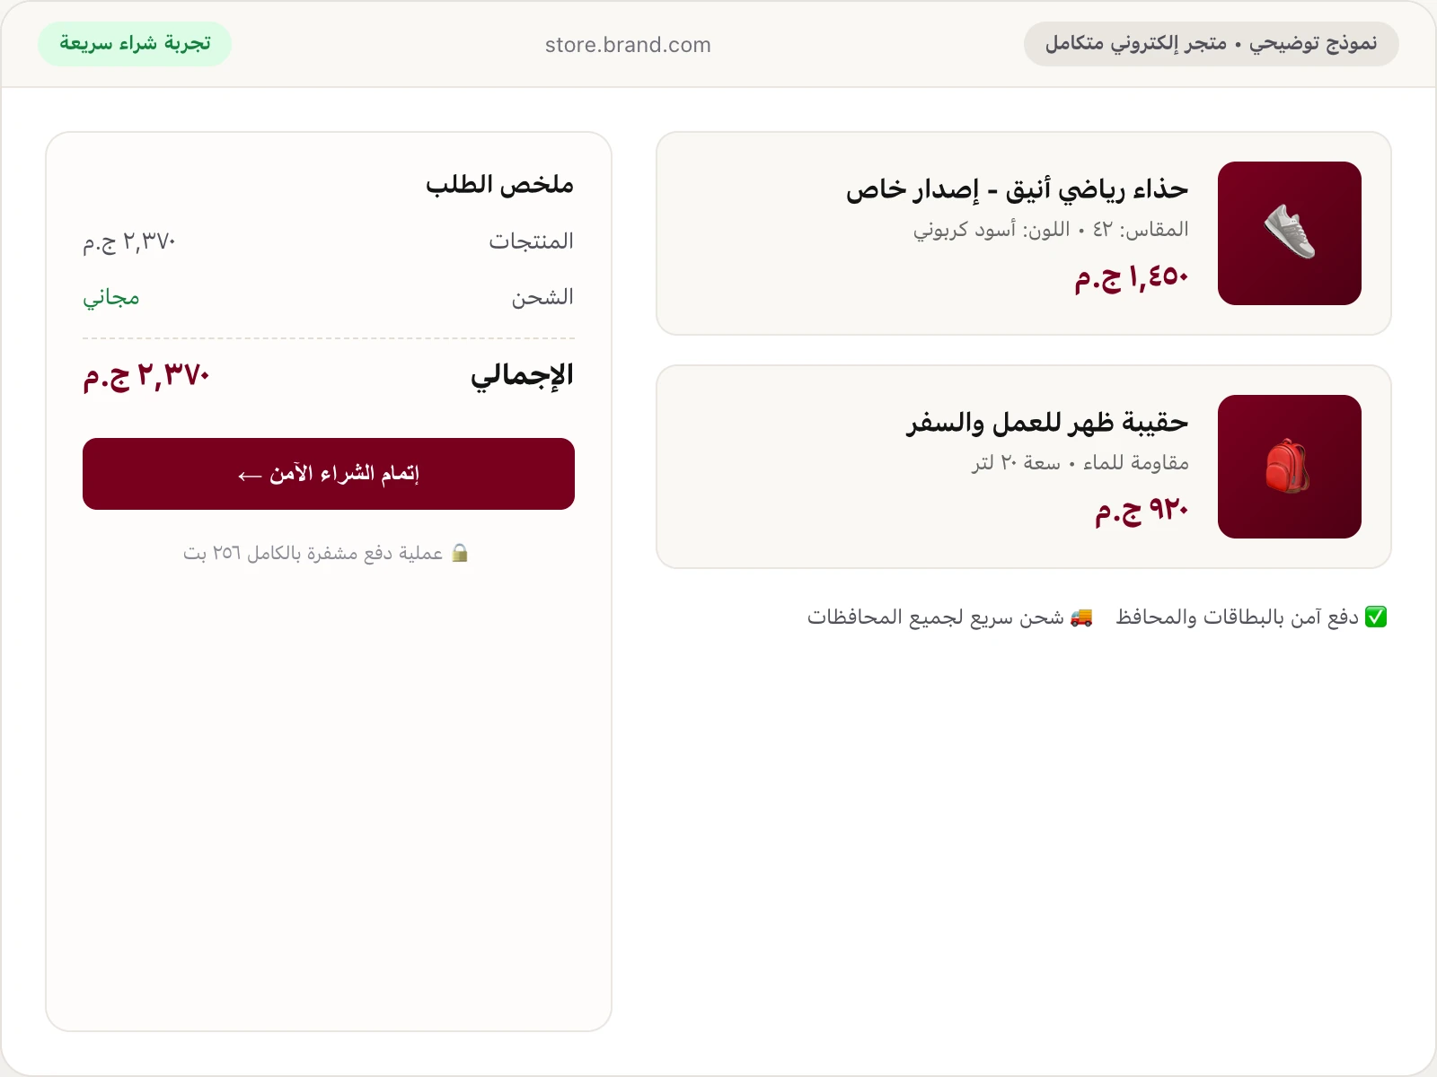Click the bold total amount '٢,٣٧٠ ج.م'

146,375
